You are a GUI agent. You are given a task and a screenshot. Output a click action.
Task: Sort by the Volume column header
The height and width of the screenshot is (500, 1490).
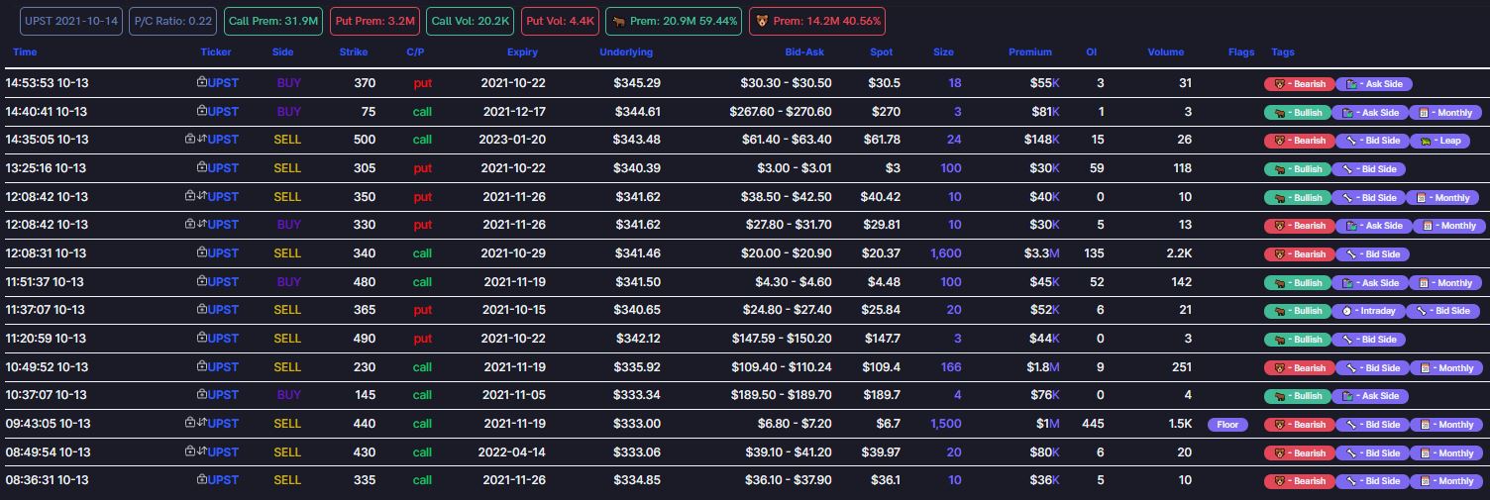click(x=1165, y=52)
